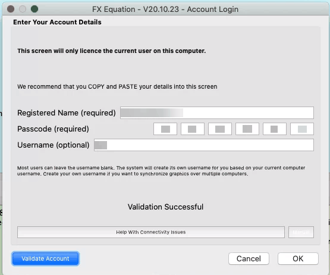Select the first Passcode box
Viewport: 330px width, 275px height.
(x=165, y=129)
